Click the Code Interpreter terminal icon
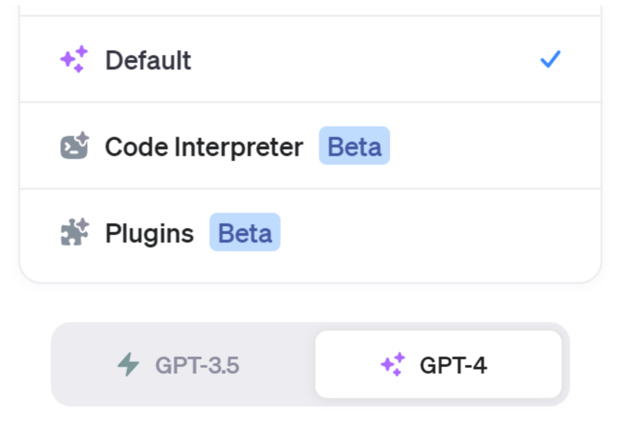This screenshot has height=429, width=622. [x=74, y=146]
